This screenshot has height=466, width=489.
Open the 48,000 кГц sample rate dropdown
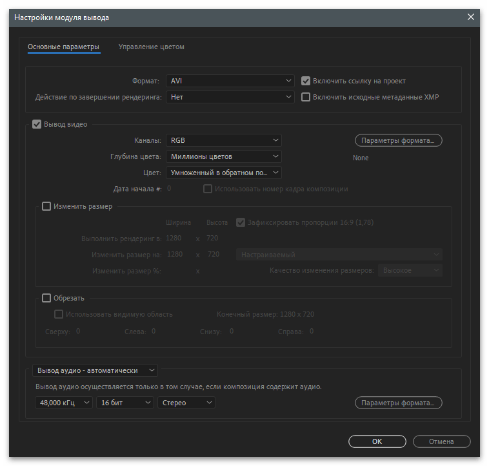tap(64, 403)
